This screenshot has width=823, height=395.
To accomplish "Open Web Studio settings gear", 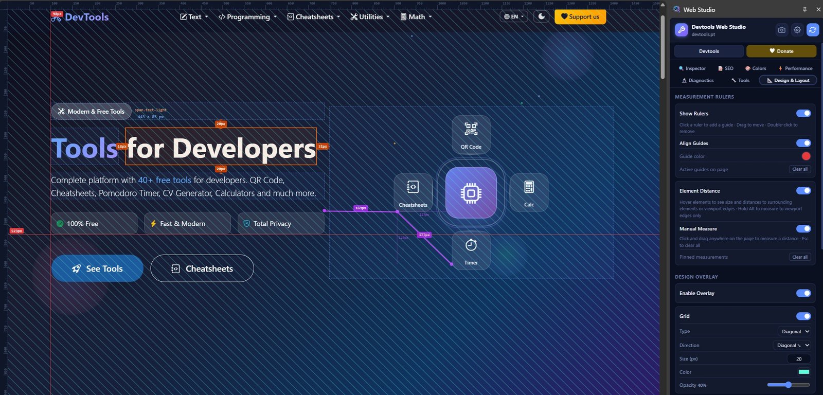I will 797,30.
